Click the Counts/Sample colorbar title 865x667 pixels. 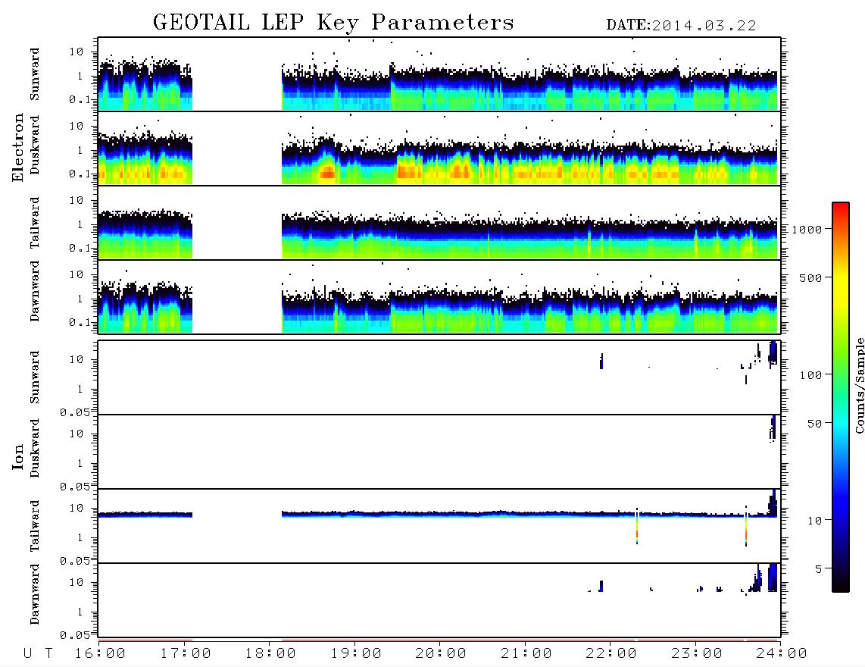point(860,385)
